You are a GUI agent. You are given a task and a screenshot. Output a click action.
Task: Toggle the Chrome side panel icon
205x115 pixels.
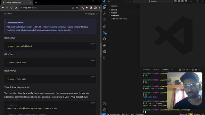91,8
